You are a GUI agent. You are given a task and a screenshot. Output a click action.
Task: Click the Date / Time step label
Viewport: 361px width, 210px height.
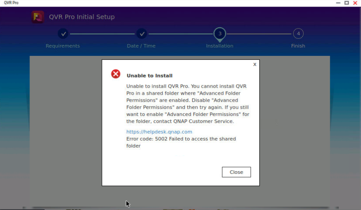(x=141, y=46)
